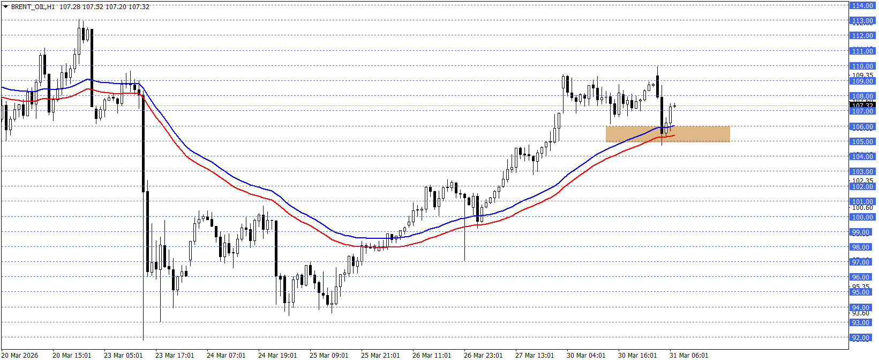Click the 30 Mar 16:01 time label
This screenshot has width=879, height=362.
click(637, 356)
